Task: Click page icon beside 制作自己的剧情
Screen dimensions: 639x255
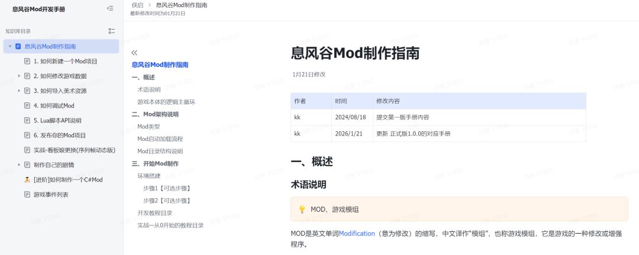Action: (27, 165)
